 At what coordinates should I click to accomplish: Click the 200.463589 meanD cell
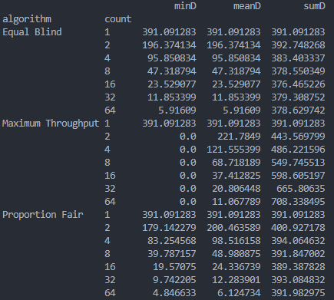pos(233,228)
